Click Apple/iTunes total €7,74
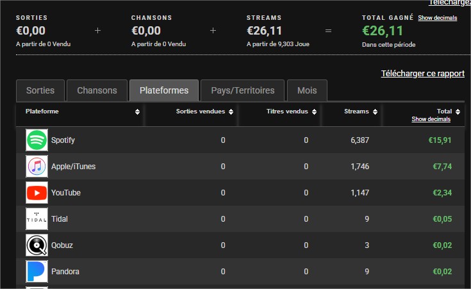The image size is (471, 289). [442, 167]
